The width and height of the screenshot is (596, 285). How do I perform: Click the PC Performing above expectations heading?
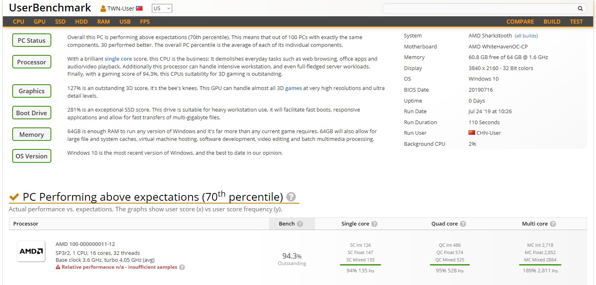click(x=153, y=197)
